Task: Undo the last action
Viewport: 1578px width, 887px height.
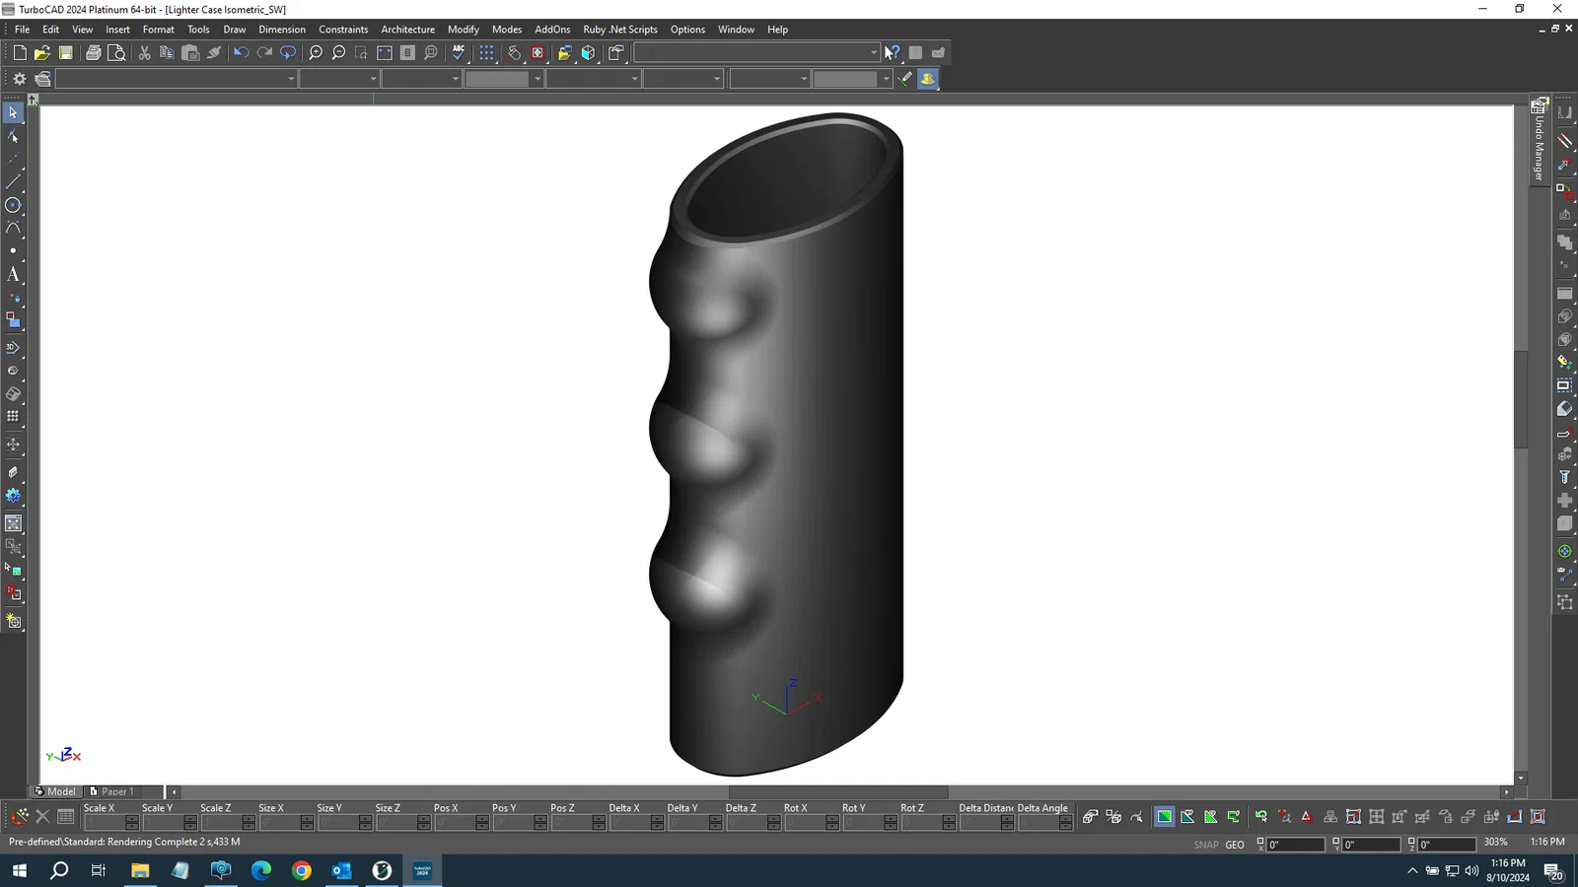Action: pyautogui.click(x=241, y=53)
